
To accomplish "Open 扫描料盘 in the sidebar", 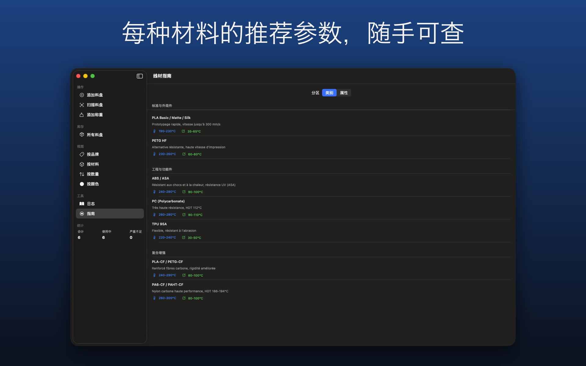I will [x=110, y=105].
